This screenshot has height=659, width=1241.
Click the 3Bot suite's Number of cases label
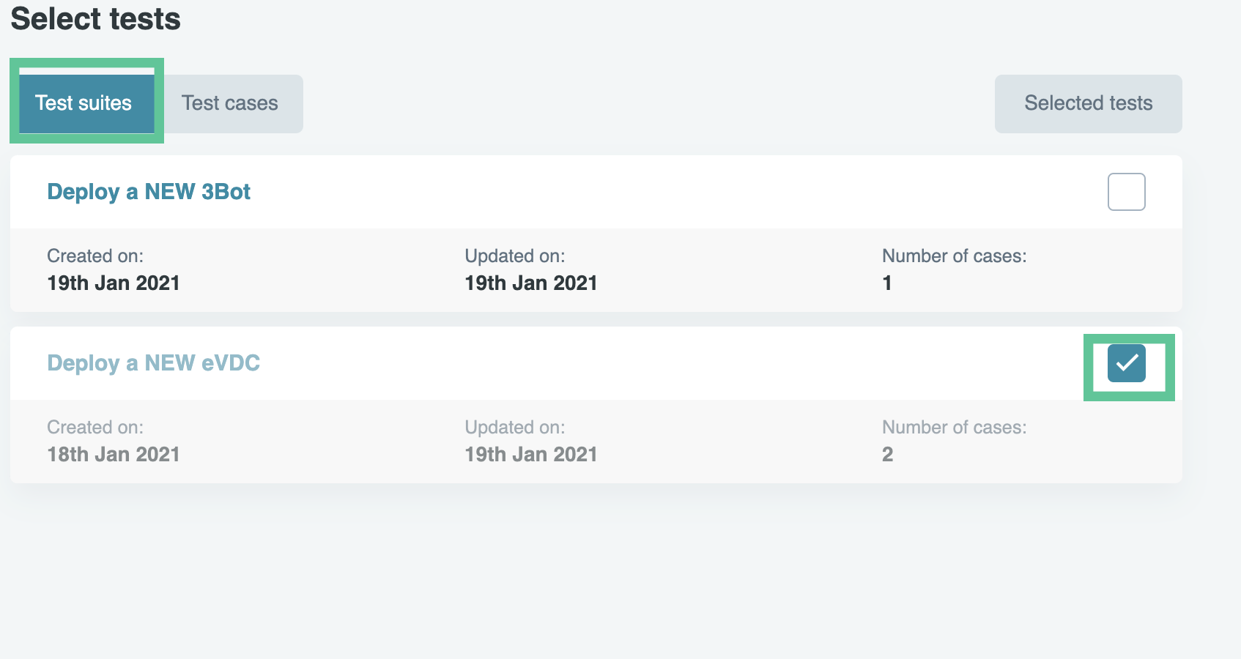click(x=954, y=256)
